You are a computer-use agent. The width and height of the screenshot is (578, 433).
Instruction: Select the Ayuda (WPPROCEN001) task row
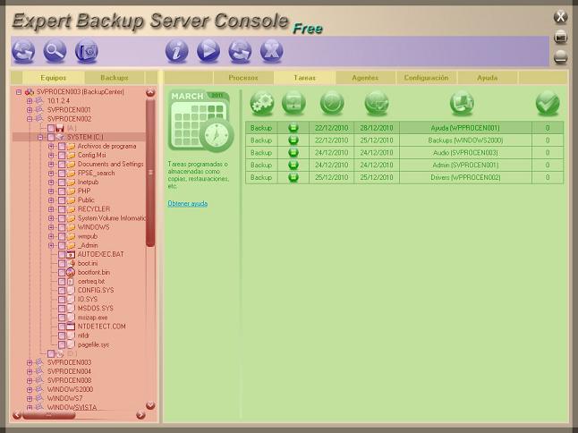tap(404, 128)
